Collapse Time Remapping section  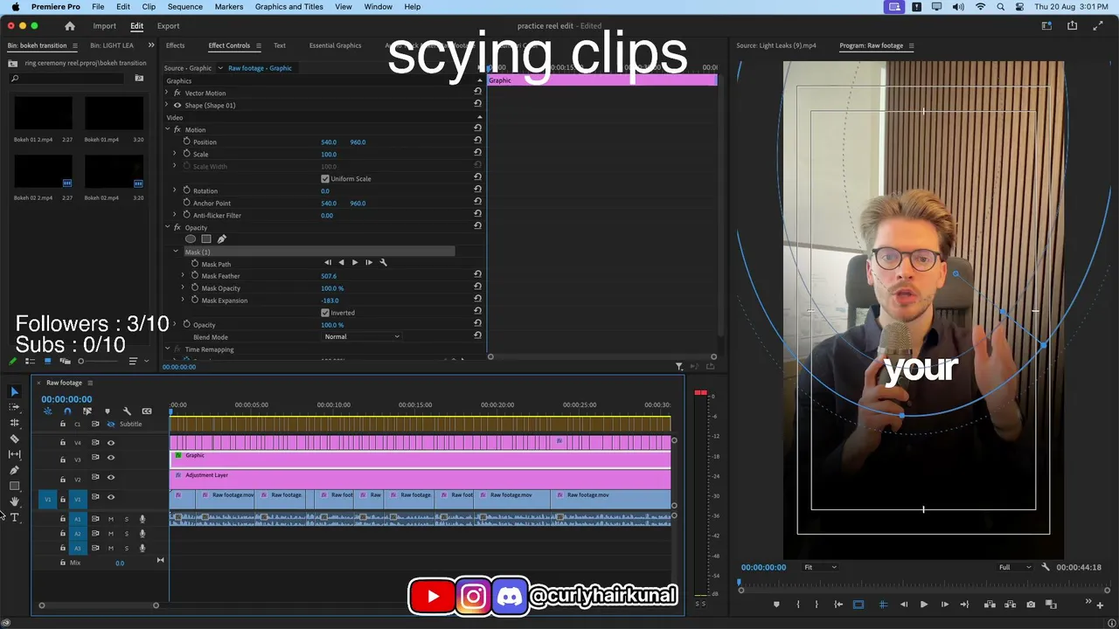[x=167, y=349]
